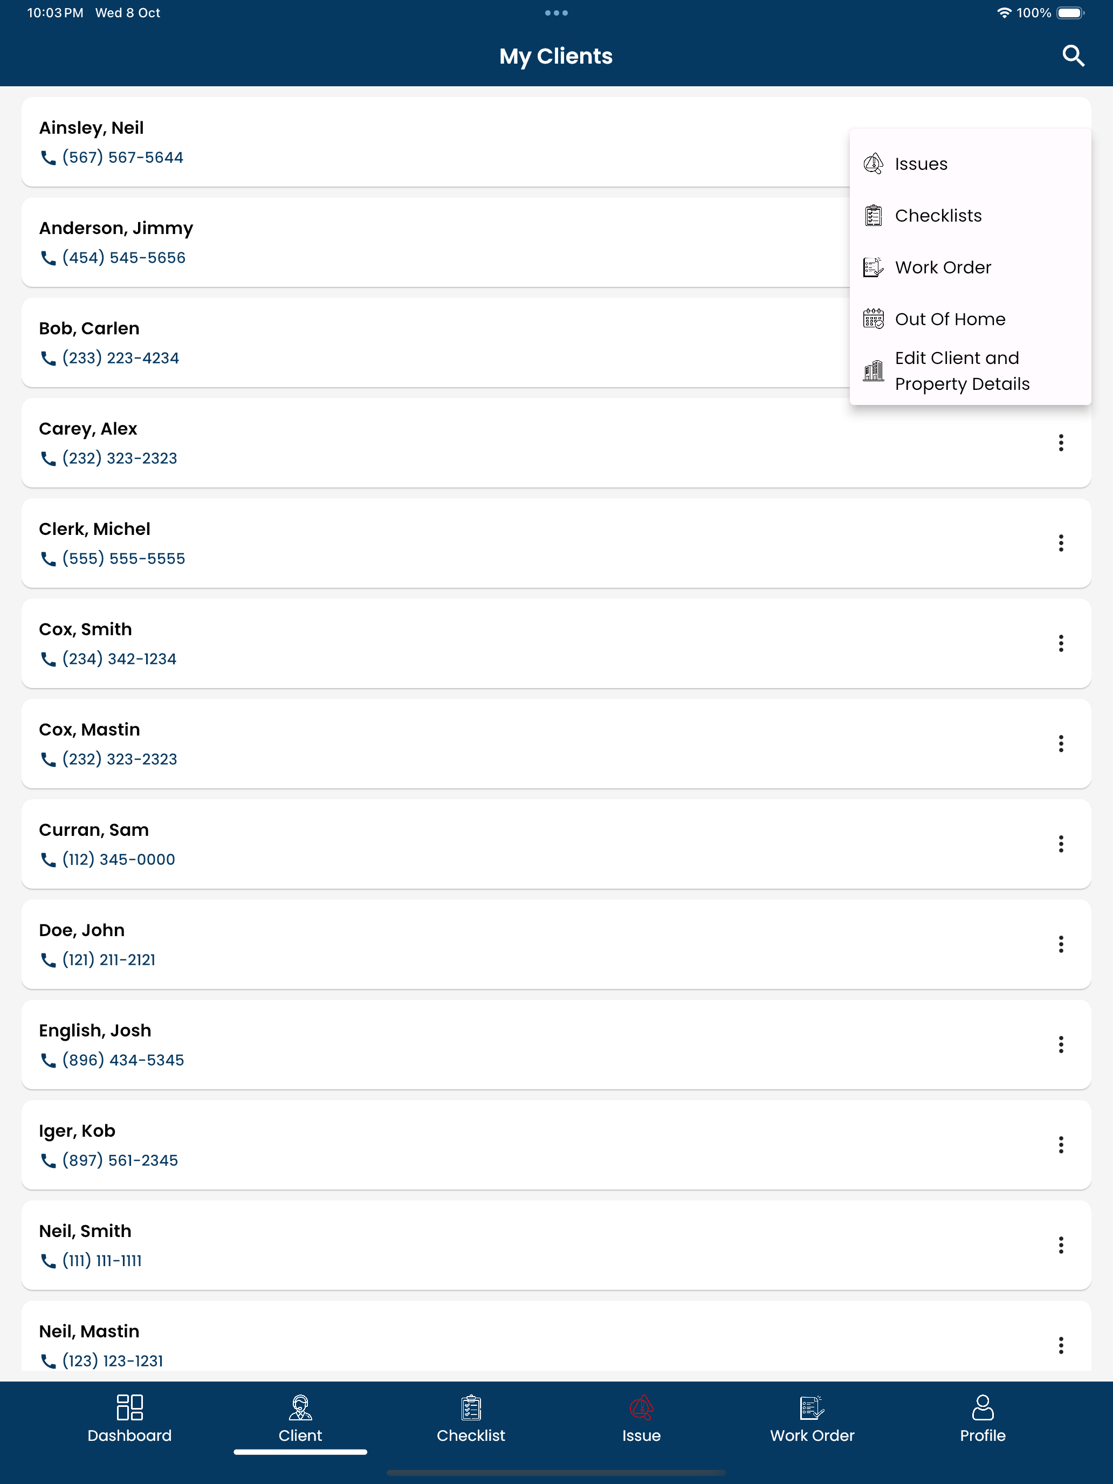Image resolution: width=1113 pixels, height=1484 pixels.
Task: Open more options for Curran, Sam
Action: (x=1061, y=844)
